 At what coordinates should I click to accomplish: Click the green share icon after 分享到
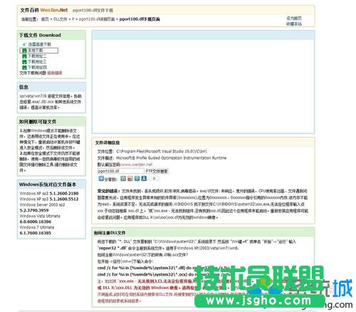pyautogui.click(x=123, y=179)
